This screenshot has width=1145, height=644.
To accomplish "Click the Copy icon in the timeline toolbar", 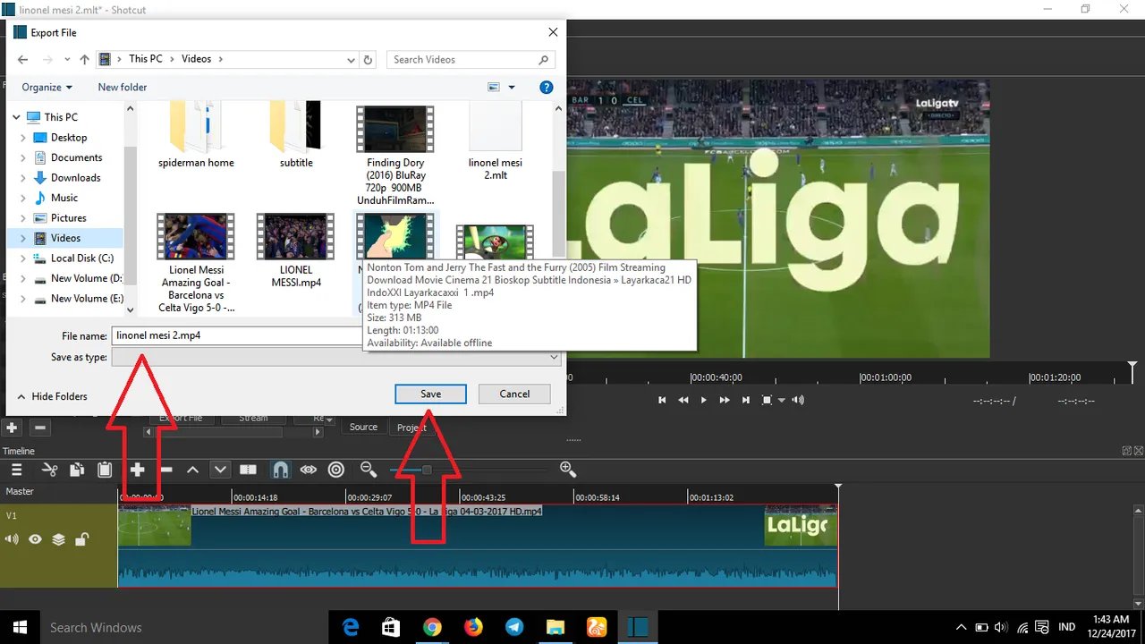I will 77,470.
